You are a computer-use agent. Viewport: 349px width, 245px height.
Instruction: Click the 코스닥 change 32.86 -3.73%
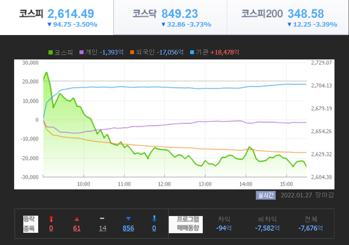(x=189, y=24)
